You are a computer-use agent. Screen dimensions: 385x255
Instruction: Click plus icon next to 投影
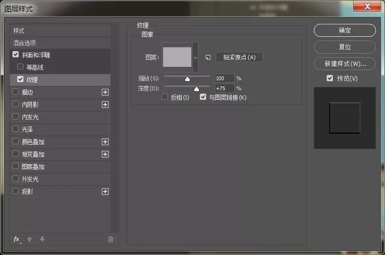pyautogui.click(x=105, y=191)
